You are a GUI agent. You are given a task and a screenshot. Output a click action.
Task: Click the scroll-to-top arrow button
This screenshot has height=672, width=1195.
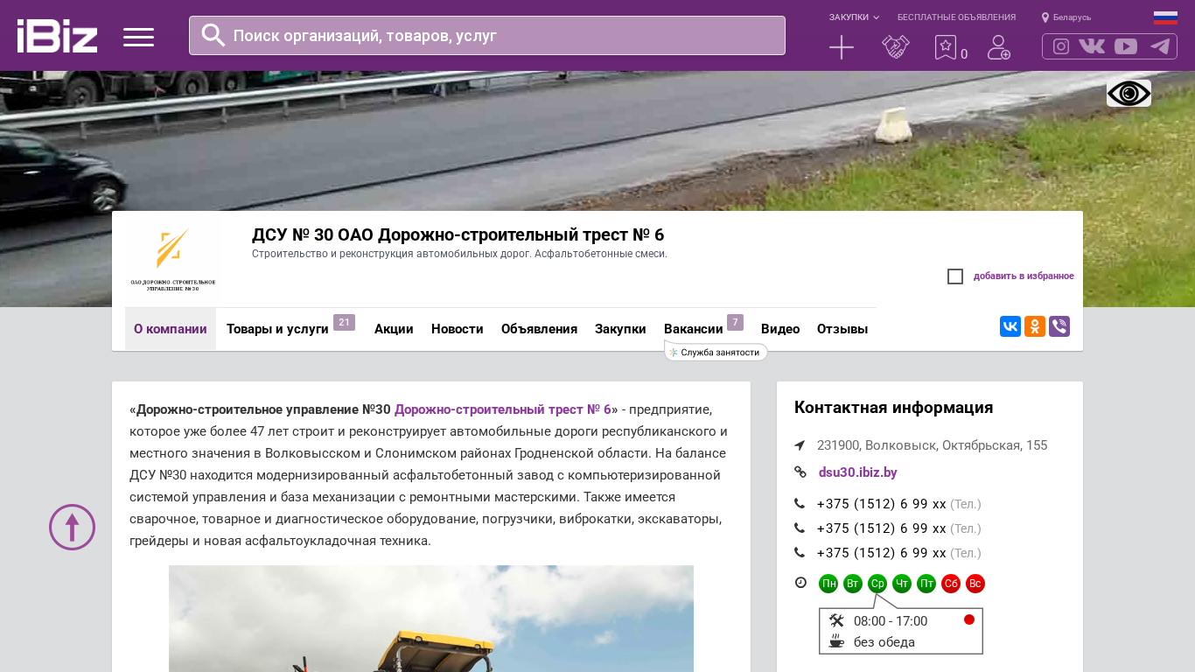click(x=72, y=527)
